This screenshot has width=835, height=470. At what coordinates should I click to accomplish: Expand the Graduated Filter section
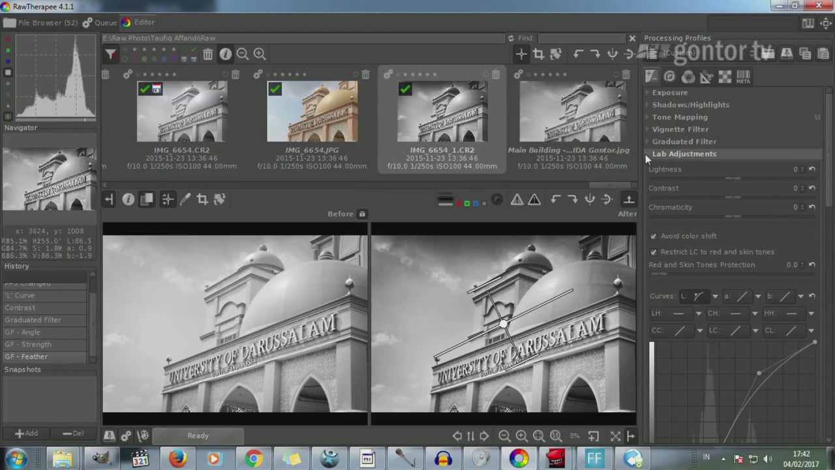[684, 141]
